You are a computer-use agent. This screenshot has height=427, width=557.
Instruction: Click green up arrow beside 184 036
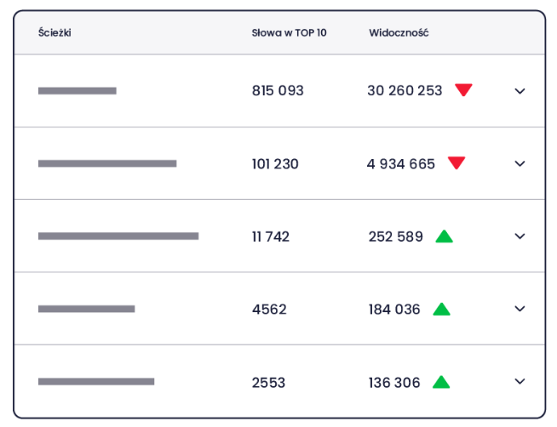(x=441, y=309)
